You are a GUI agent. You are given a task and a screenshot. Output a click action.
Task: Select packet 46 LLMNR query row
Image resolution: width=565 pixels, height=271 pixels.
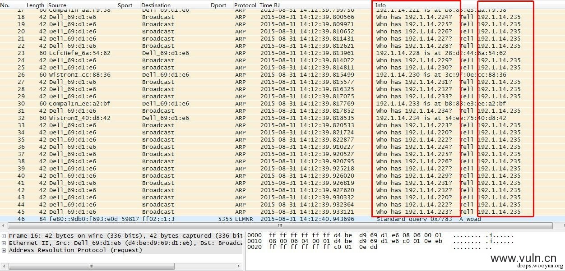pyautogui.click(x=282, y=219)
